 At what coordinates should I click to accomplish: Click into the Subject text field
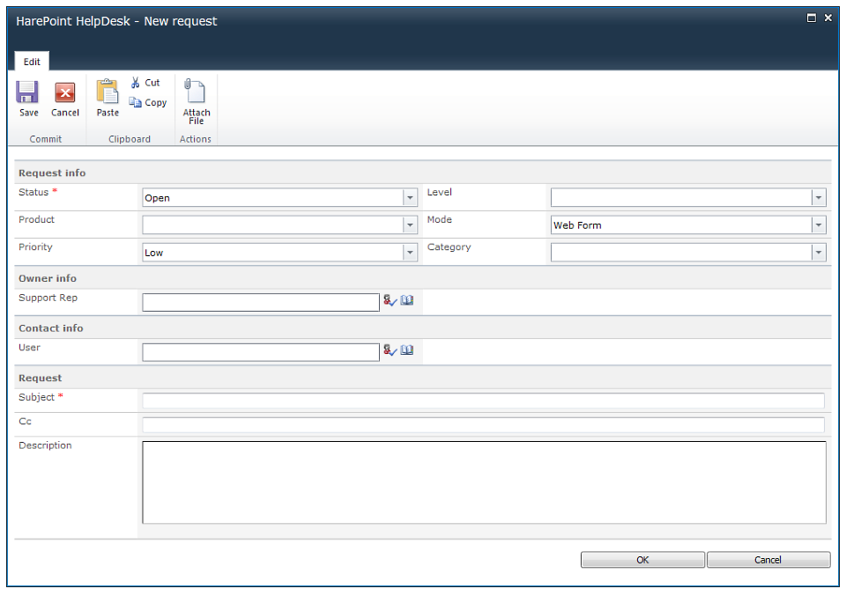(x=483, y=401)
